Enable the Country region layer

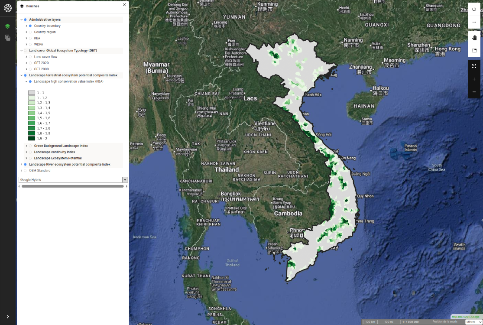[30, 32]
